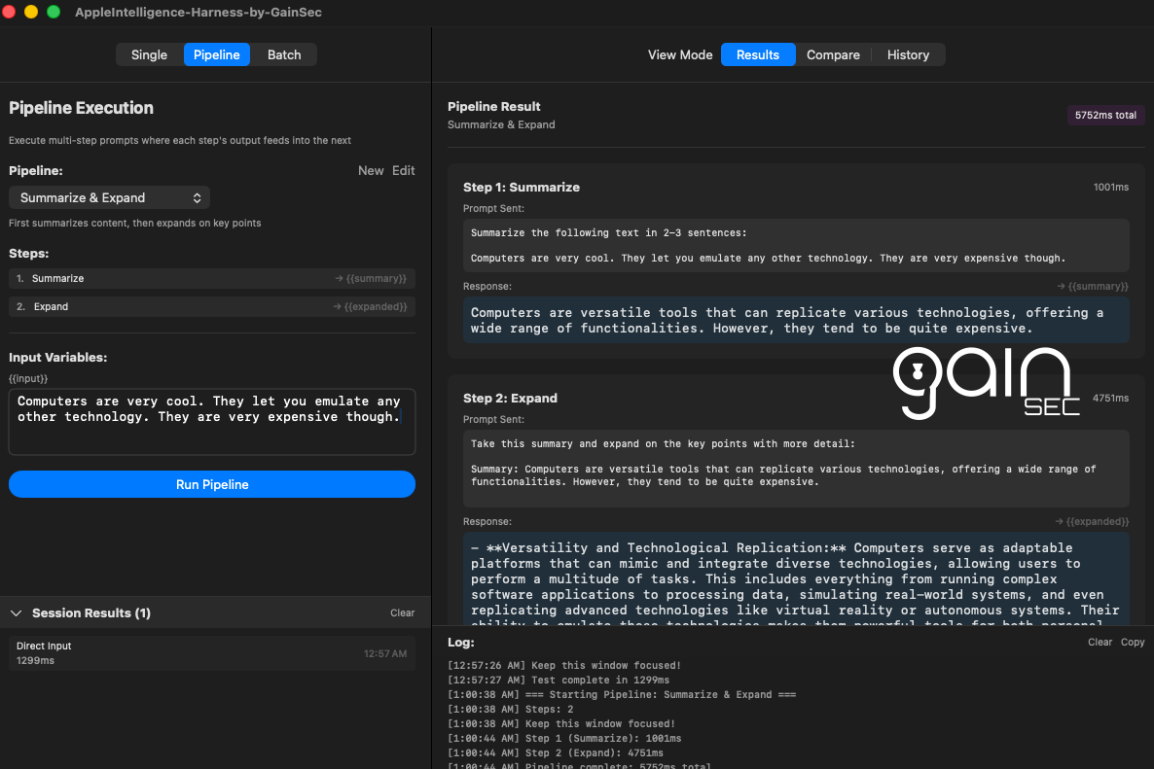Run the Summarize & Expand pipeline
The image size is (1154, 769).
pyautogui.click(x=212, y=484)
